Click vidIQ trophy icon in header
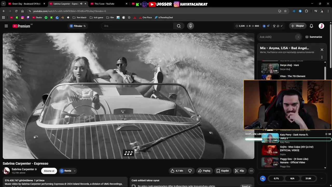 (274, 26)
